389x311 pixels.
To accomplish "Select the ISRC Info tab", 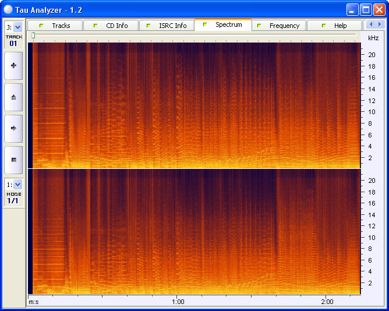I will tap(167, 26).
